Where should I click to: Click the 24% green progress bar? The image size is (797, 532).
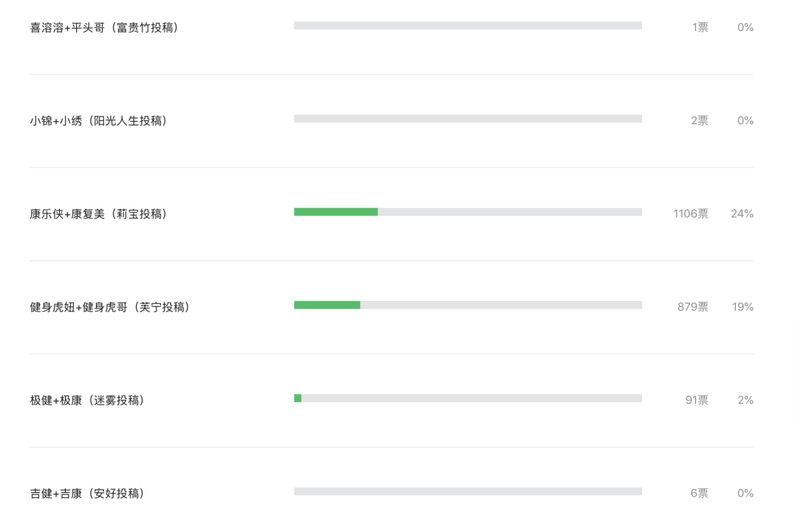pyautogui.click(x=336, y=212)
